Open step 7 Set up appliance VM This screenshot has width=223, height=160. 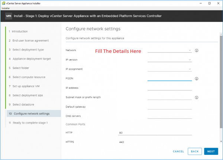click(24, 86)
